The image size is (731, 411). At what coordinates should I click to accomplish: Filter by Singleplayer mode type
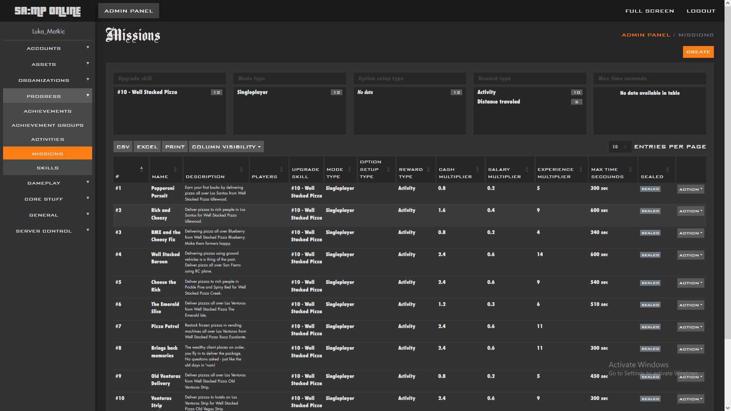[x=252, y=92]
